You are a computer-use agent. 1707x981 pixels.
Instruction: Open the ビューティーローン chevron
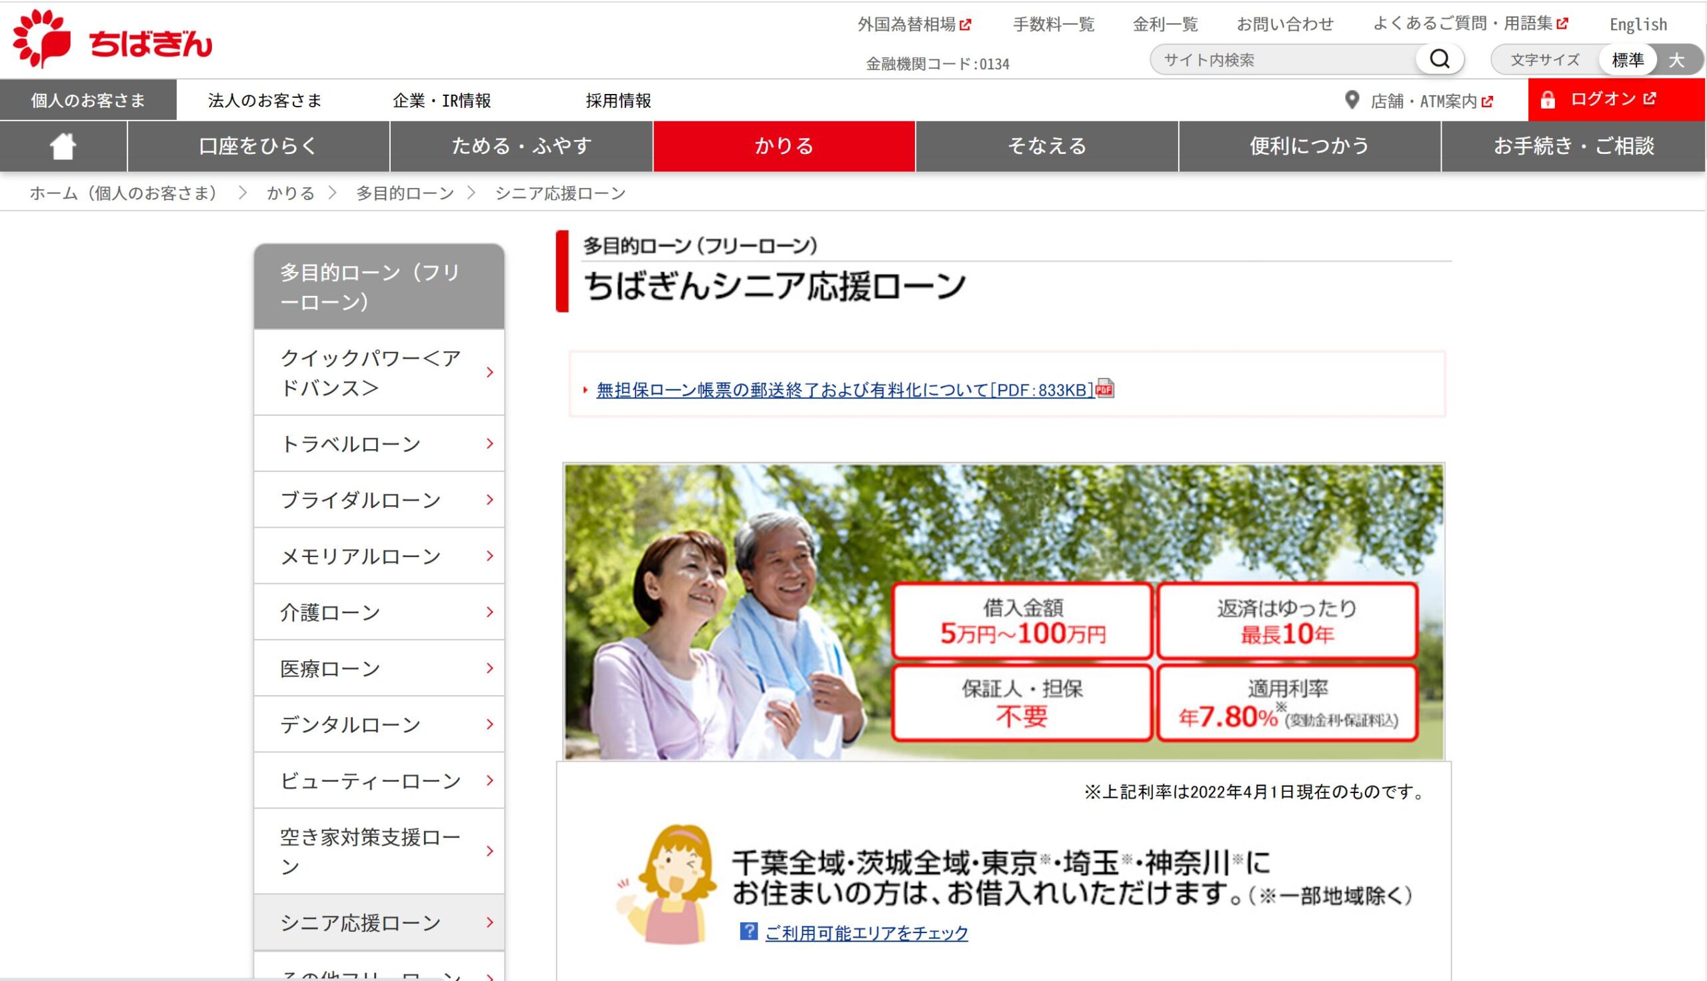pyautogui.click(x=490, y=780)
